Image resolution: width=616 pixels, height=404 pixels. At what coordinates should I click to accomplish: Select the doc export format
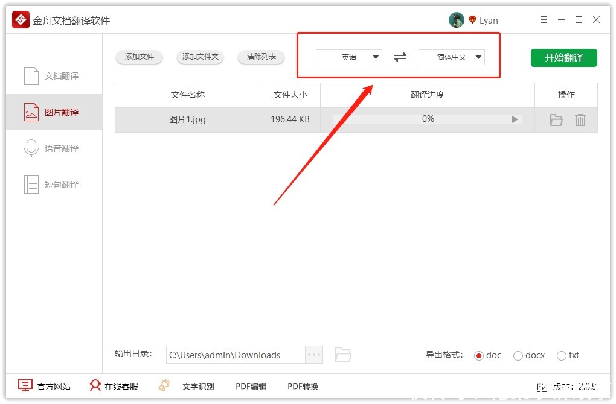(x=480, y=355)
